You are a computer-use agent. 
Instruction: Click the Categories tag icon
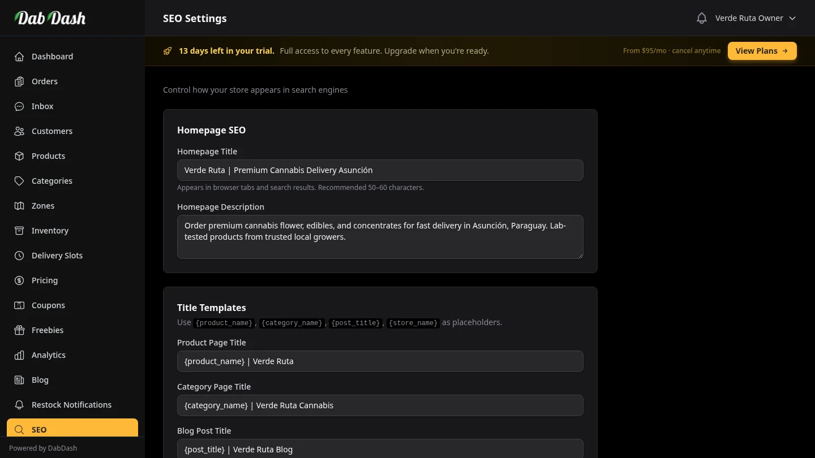point(19,181)
